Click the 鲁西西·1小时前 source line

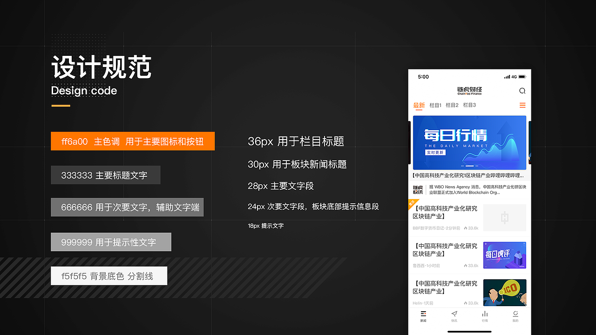[426, 266]
